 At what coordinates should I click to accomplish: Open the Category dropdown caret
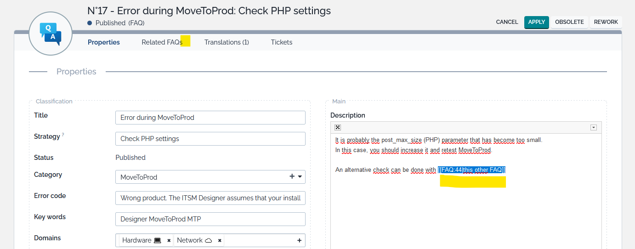tap(300, 177)
